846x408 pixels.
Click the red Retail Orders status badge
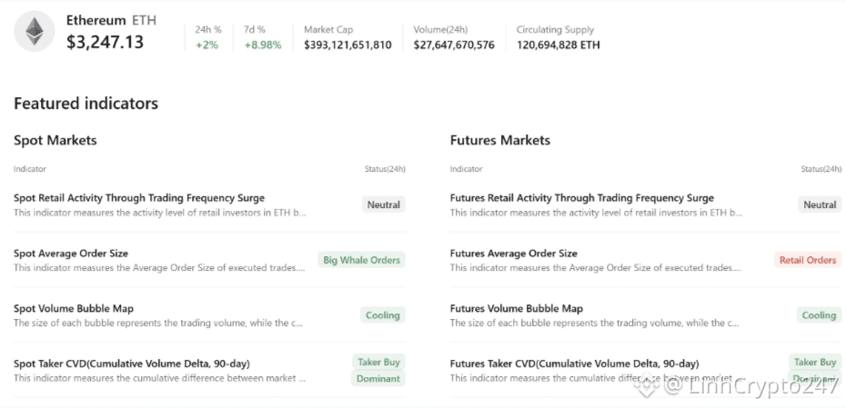807,260
